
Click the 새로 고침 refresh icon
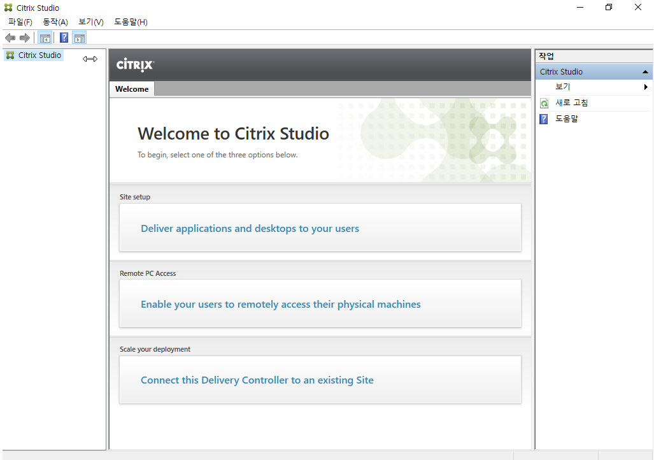pos(544,103)
